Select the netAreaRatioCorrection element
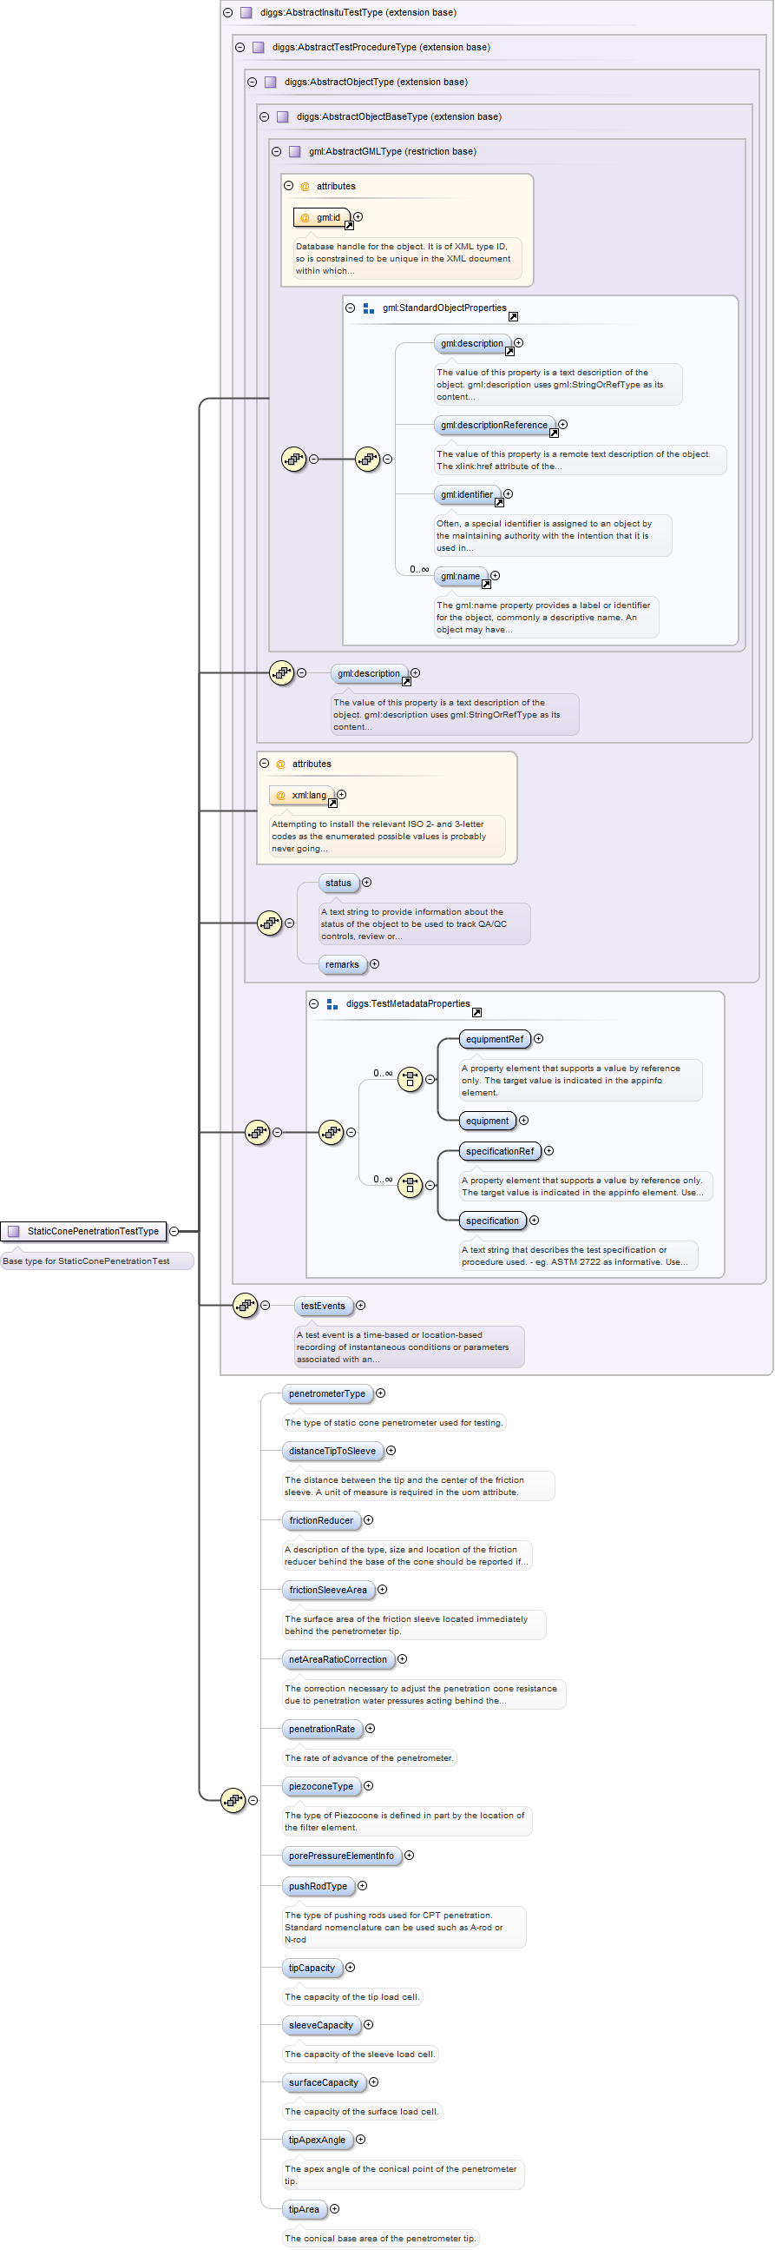 click(337, 1659)
